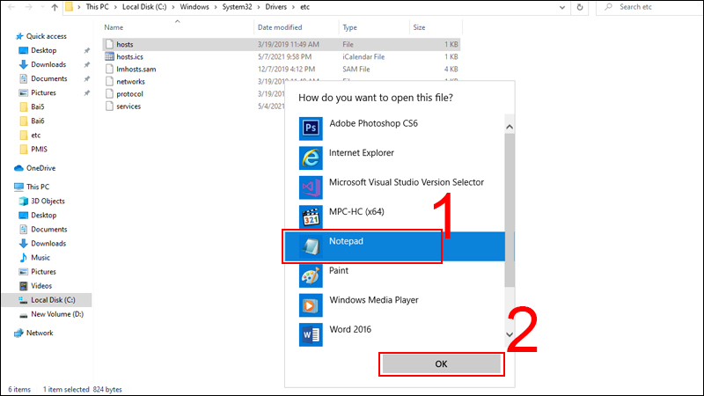This screenshot has height=396, width=704.
Task: Click the hosts.ics file name
Action: [129, 57]
